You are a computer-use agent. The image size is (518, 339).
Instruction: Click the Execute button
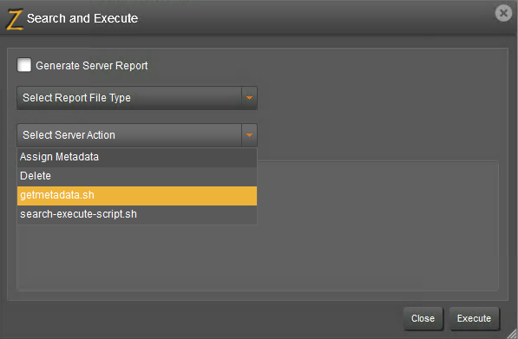pyautogui.click(x=475, y=318)
